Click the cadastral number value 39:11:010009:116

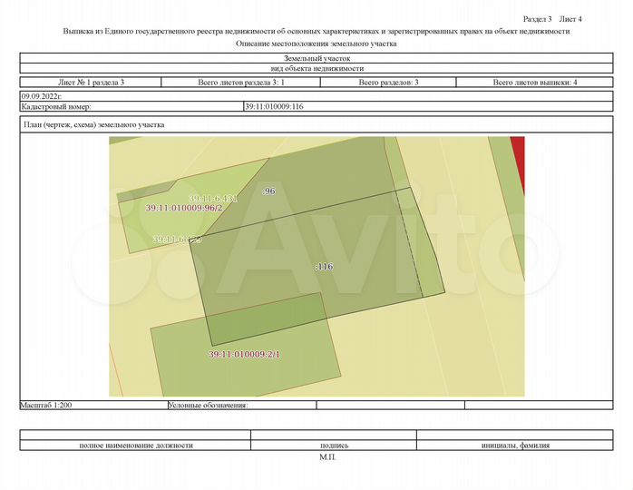point(274,106)
